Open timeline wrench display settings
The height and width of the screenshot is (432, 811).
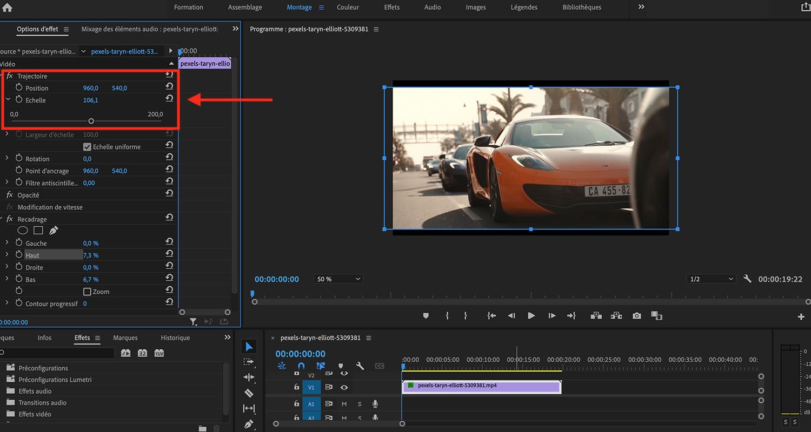tap(360, 366)
